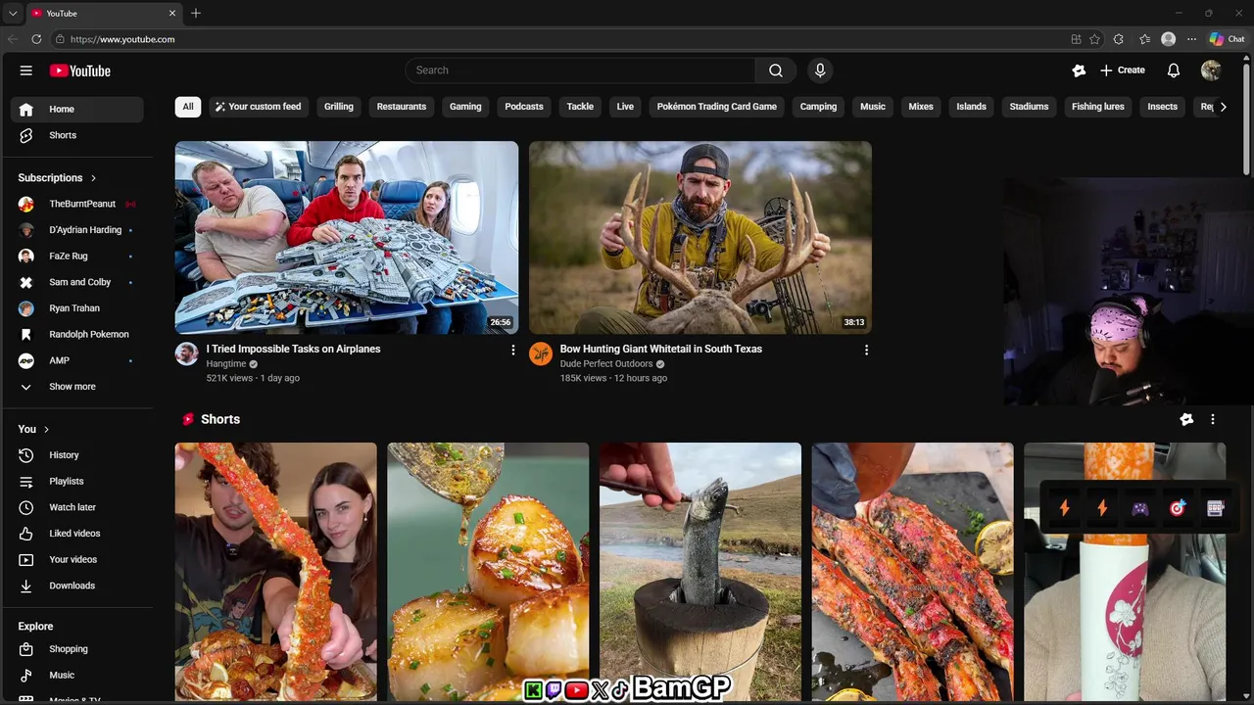Show next filter chips with right arrow
1254x705 pixels.
tap(1223, 107)
